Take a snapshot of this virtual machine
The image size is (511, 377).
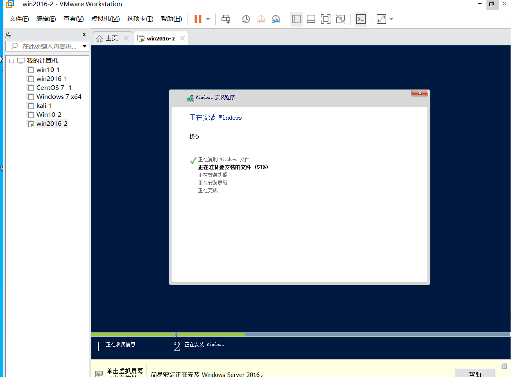tap(246, 19)
